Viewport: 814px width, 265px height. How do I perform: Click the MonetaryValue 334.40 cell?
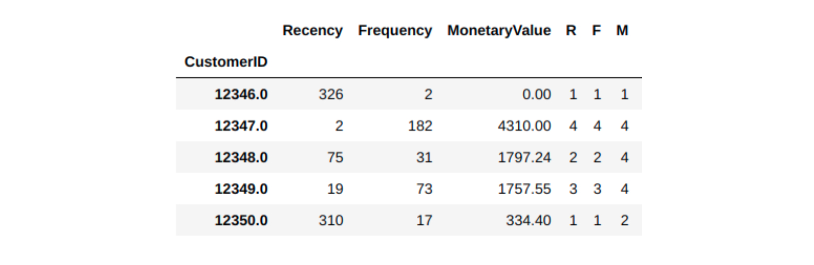coord(528,220)
